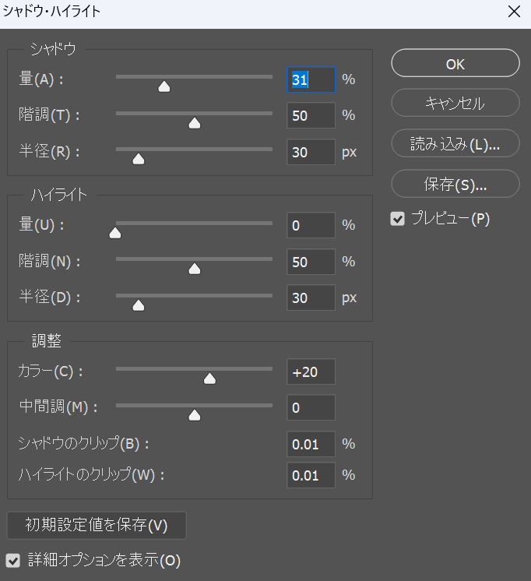Click the カラー(C) value field
The height and width of the screenshot is (581, 531).
(x=311, y=371)
